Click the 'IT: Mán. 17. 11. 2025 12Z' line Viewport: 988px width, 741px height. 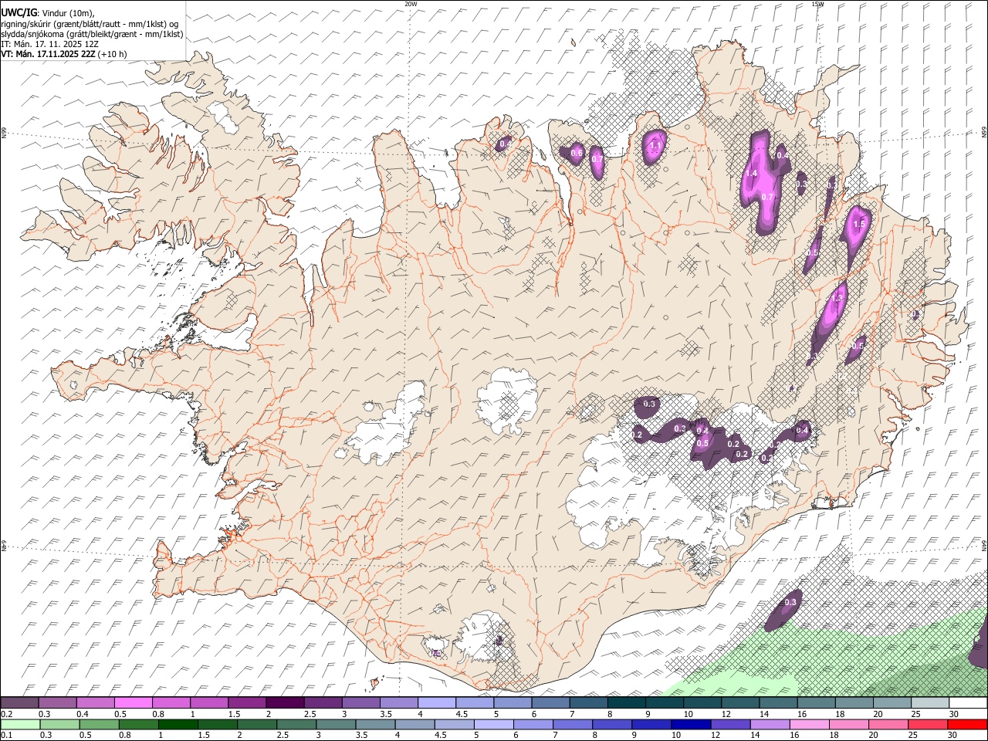click(50, 44)
